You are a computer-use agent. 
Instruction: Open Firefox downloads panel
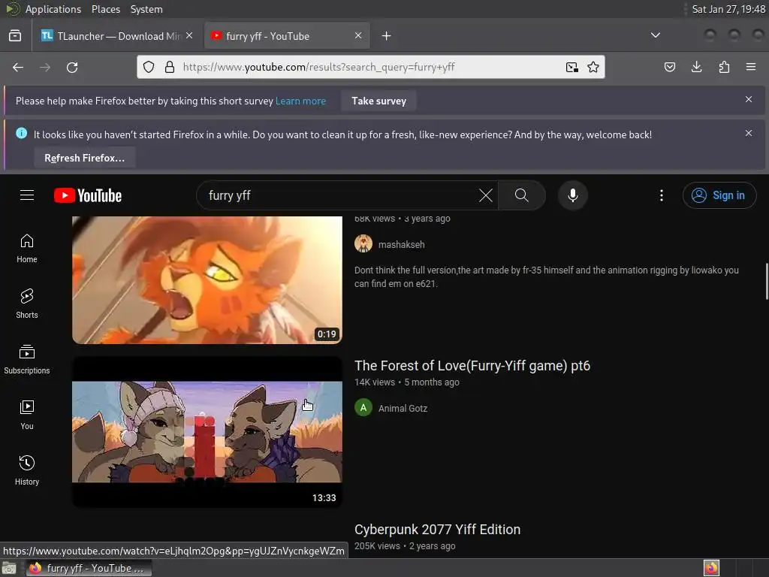pyautogui.click(x=696, y=67)
